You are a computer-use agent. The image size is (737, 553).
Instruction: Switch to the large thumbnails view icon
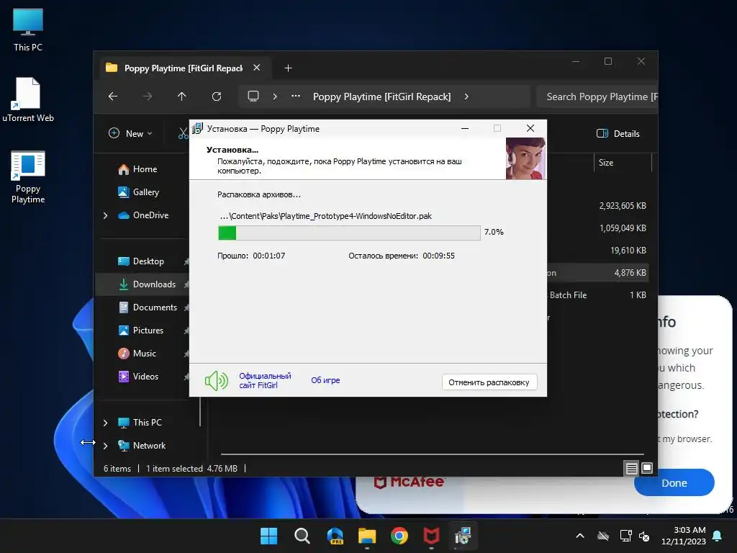pyautogui.click(x=647, y=468)
